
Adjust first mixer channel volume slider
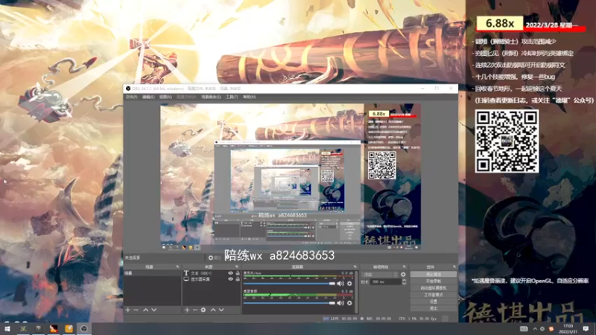point(289,284)
